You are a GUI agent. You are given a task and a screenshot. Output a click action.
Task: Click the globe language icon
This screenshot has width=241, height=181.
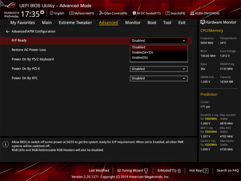pyautogui.click(x=52, y=13)
